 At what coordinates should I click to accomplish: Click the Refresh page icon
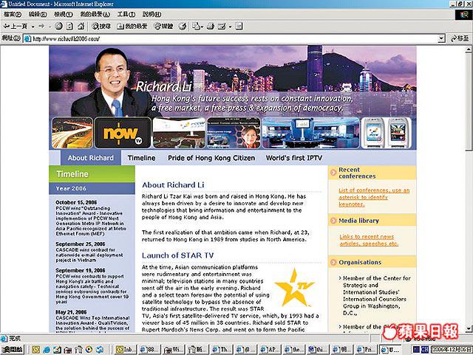[x=69, y=26]
